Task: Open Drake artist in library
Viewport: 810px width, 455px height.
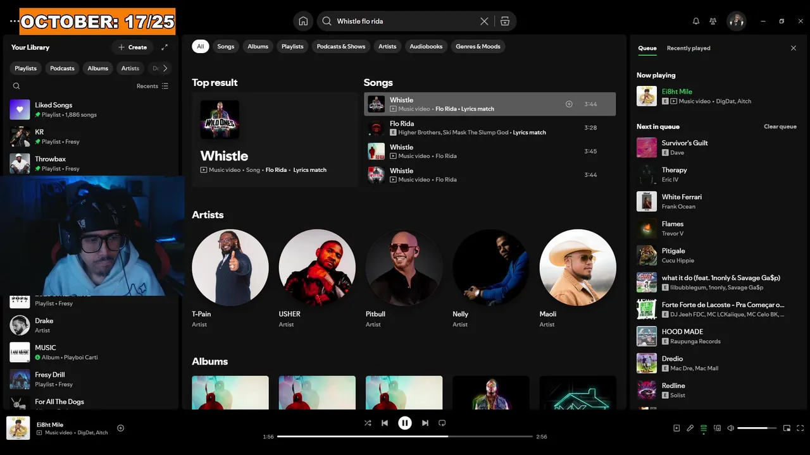Action: 91,325
